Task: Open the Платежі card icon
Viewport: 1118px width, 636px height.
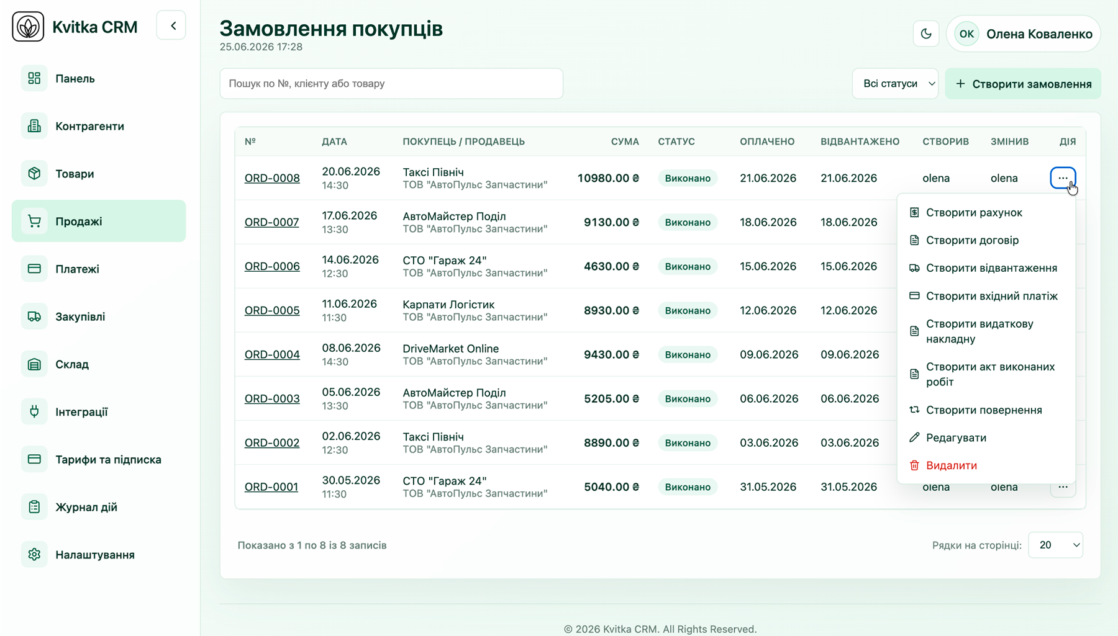Action: 34,269
